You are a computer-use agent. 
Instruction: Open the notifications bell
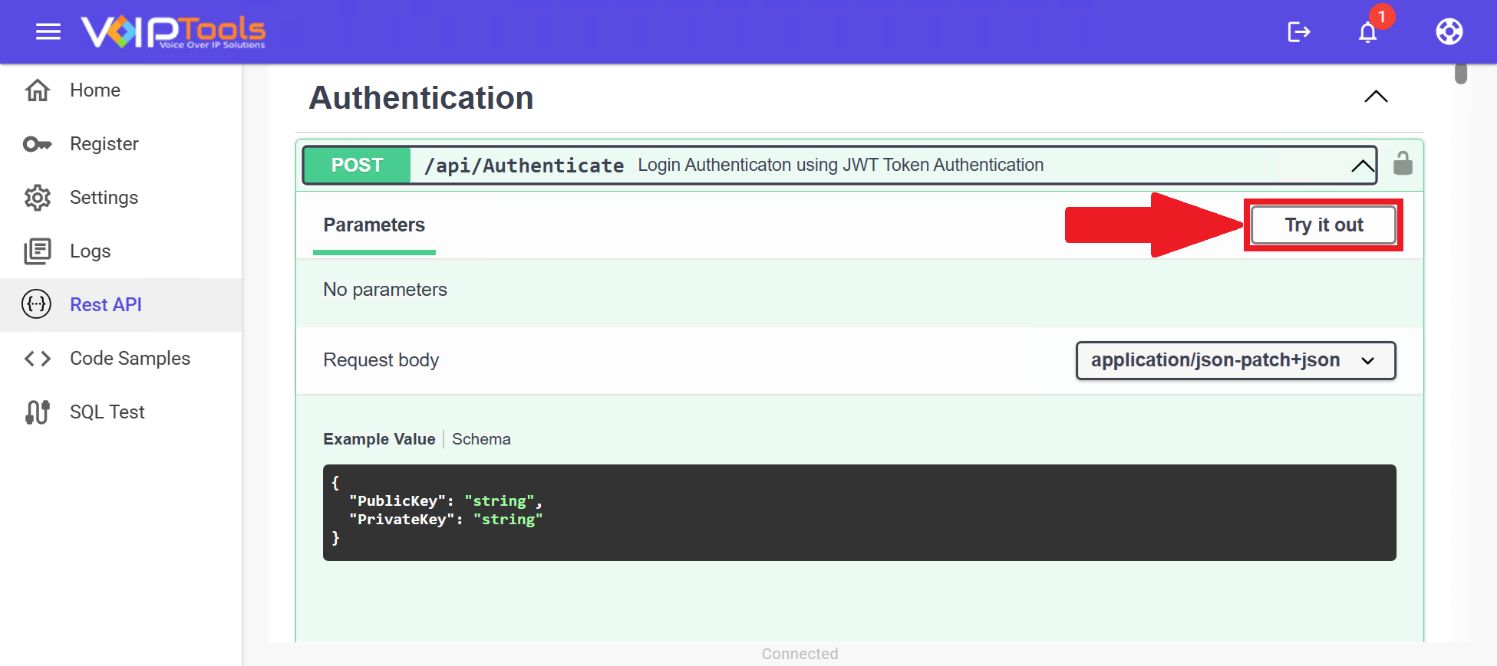[1367, 32]
